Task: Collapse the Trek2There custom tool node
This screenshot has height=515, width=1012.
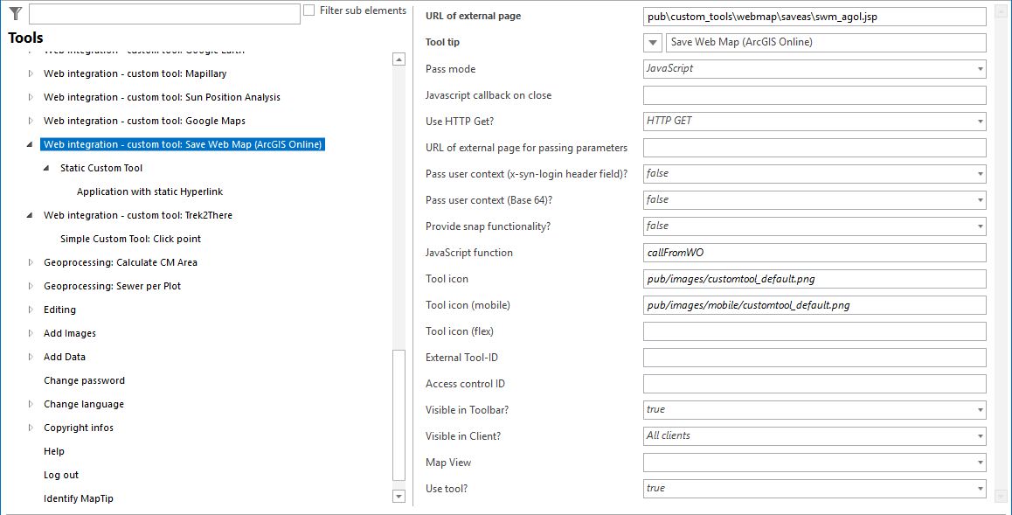Action: (29, 214)
